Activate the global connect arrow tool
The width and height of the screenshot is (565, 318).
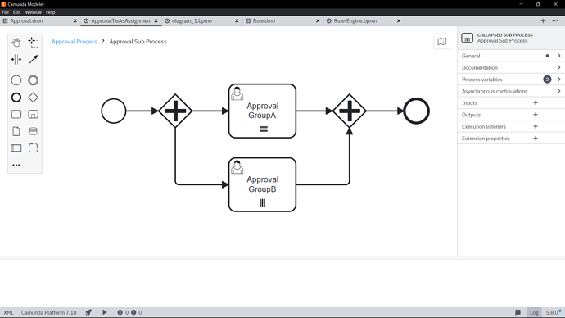pos(33,59)
